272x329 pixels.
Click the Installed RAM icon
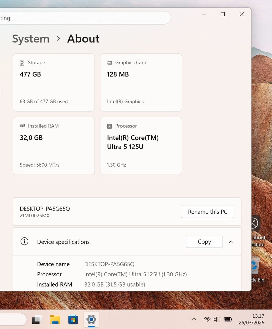click(x=22, y=126)
